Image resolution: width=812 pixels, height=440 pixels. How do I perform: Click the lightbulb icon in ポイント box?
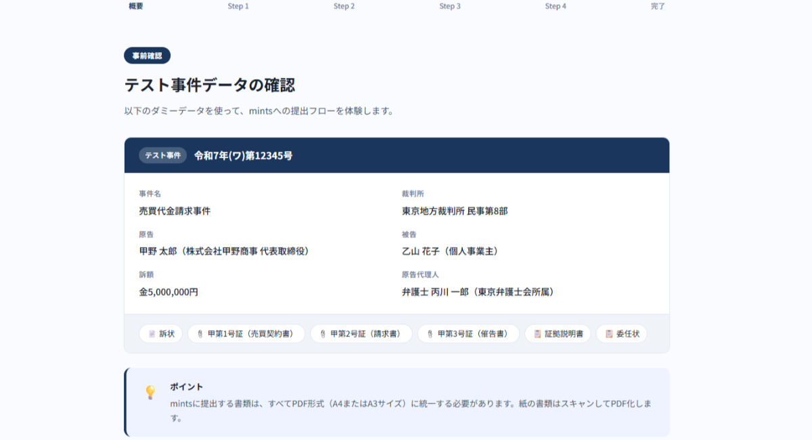[150, 393]
